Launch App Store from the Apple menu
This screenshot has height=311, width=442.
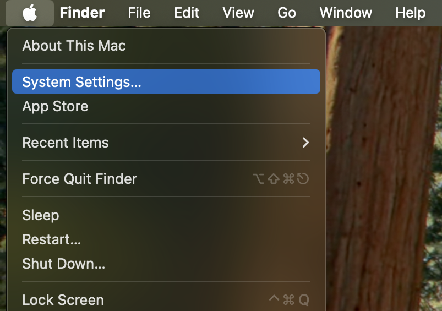click(x=55, y=106)
